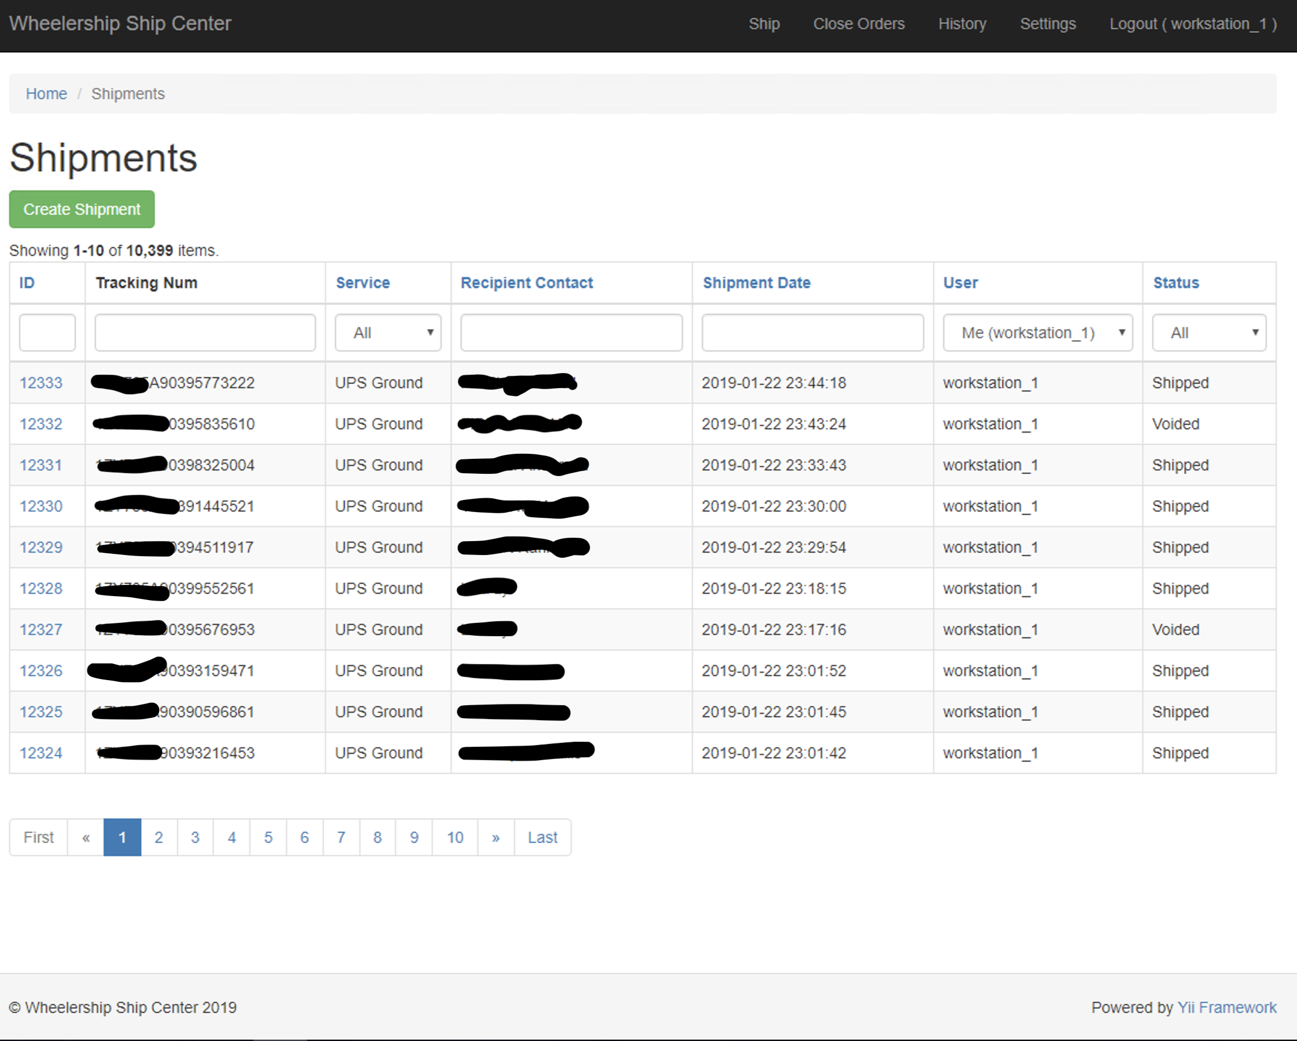Sort the table by Recipient Contact
This screenshot has width=1297, height=1041.
(526, 282)
